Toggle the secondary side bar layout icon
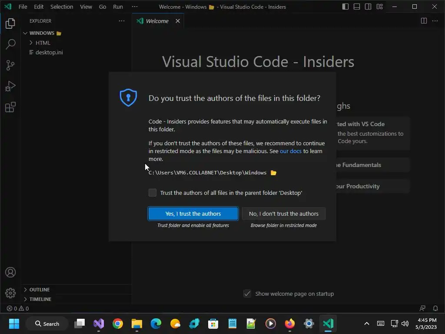The image size is (445, 334). click(x=368, y=7)
